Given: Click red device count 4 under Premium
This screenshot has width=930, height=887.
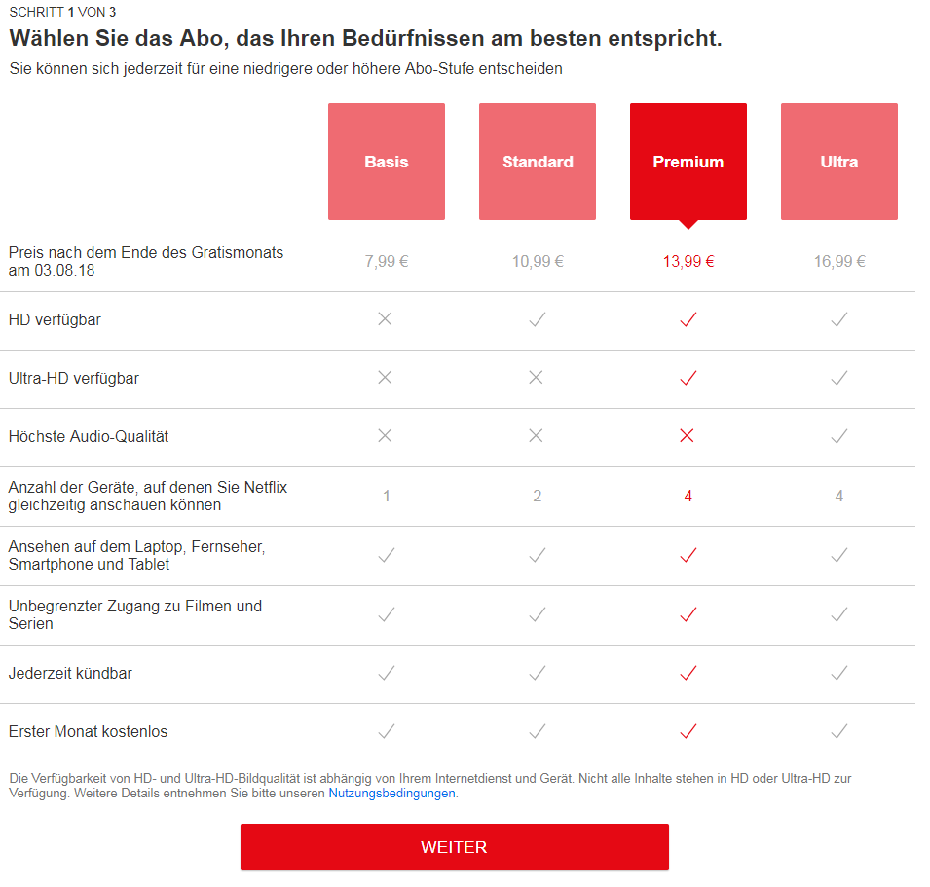Looking at the screenshot, I should coord(688,496).
